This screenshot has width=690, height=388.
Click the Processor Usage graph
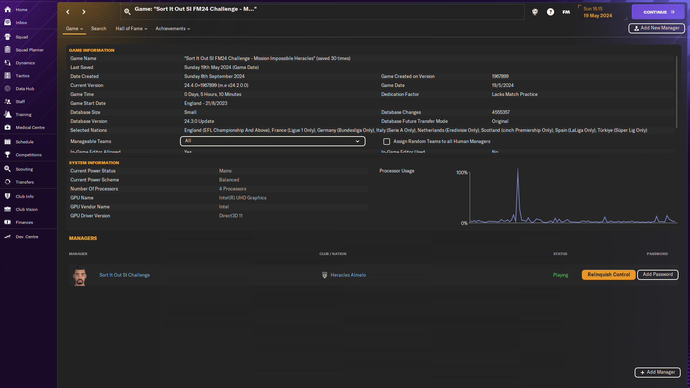pyautogui.click(x=573, y=196)
